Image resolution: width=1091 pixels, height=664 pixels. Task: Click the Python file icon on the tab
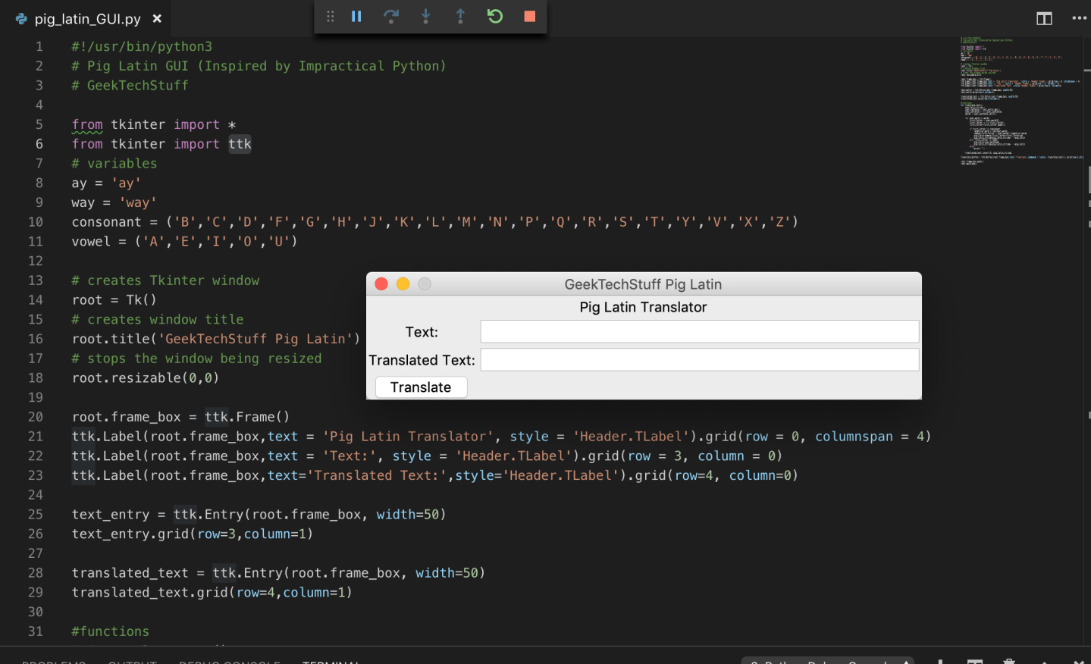coord(21,18)
